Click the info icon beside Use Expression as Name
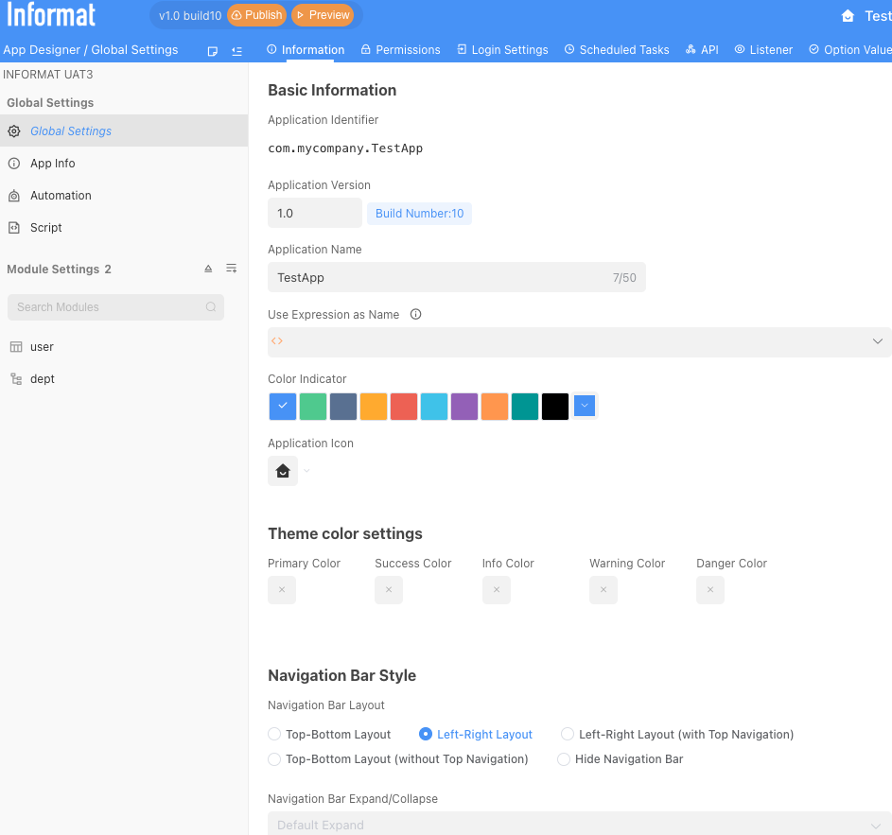892x835 pixels. pos(415,315)
